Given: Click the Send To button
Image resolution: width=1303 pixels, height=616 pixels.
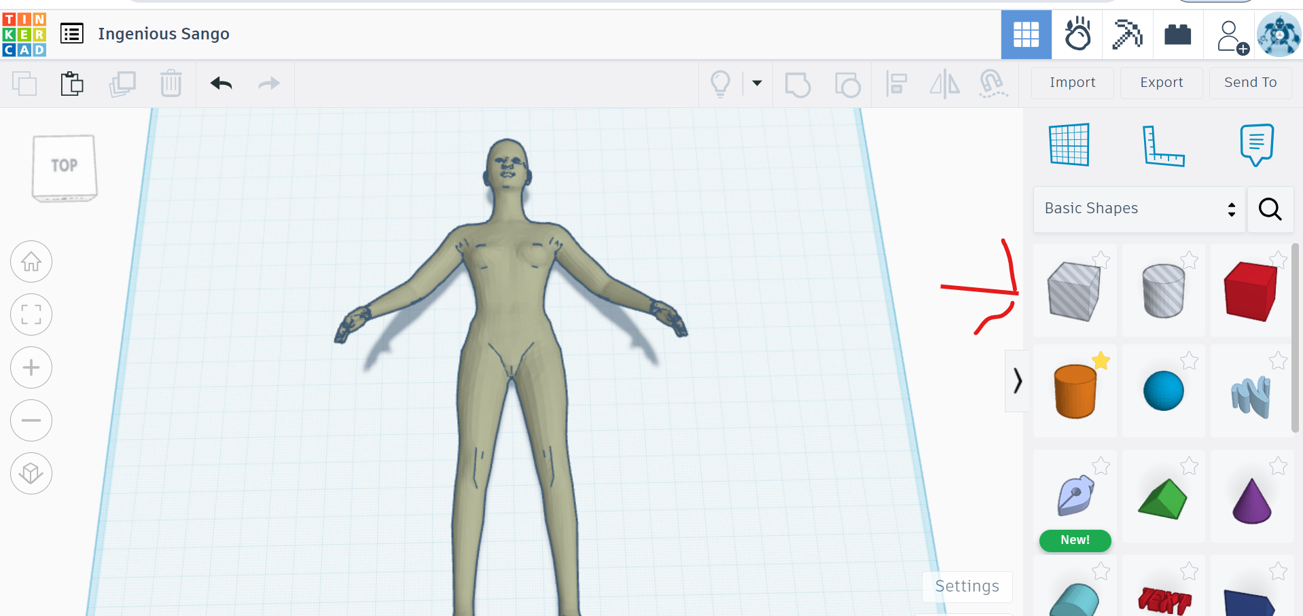Looking at the screenshot, I should pyautogui.click(x=1251, y=83).
